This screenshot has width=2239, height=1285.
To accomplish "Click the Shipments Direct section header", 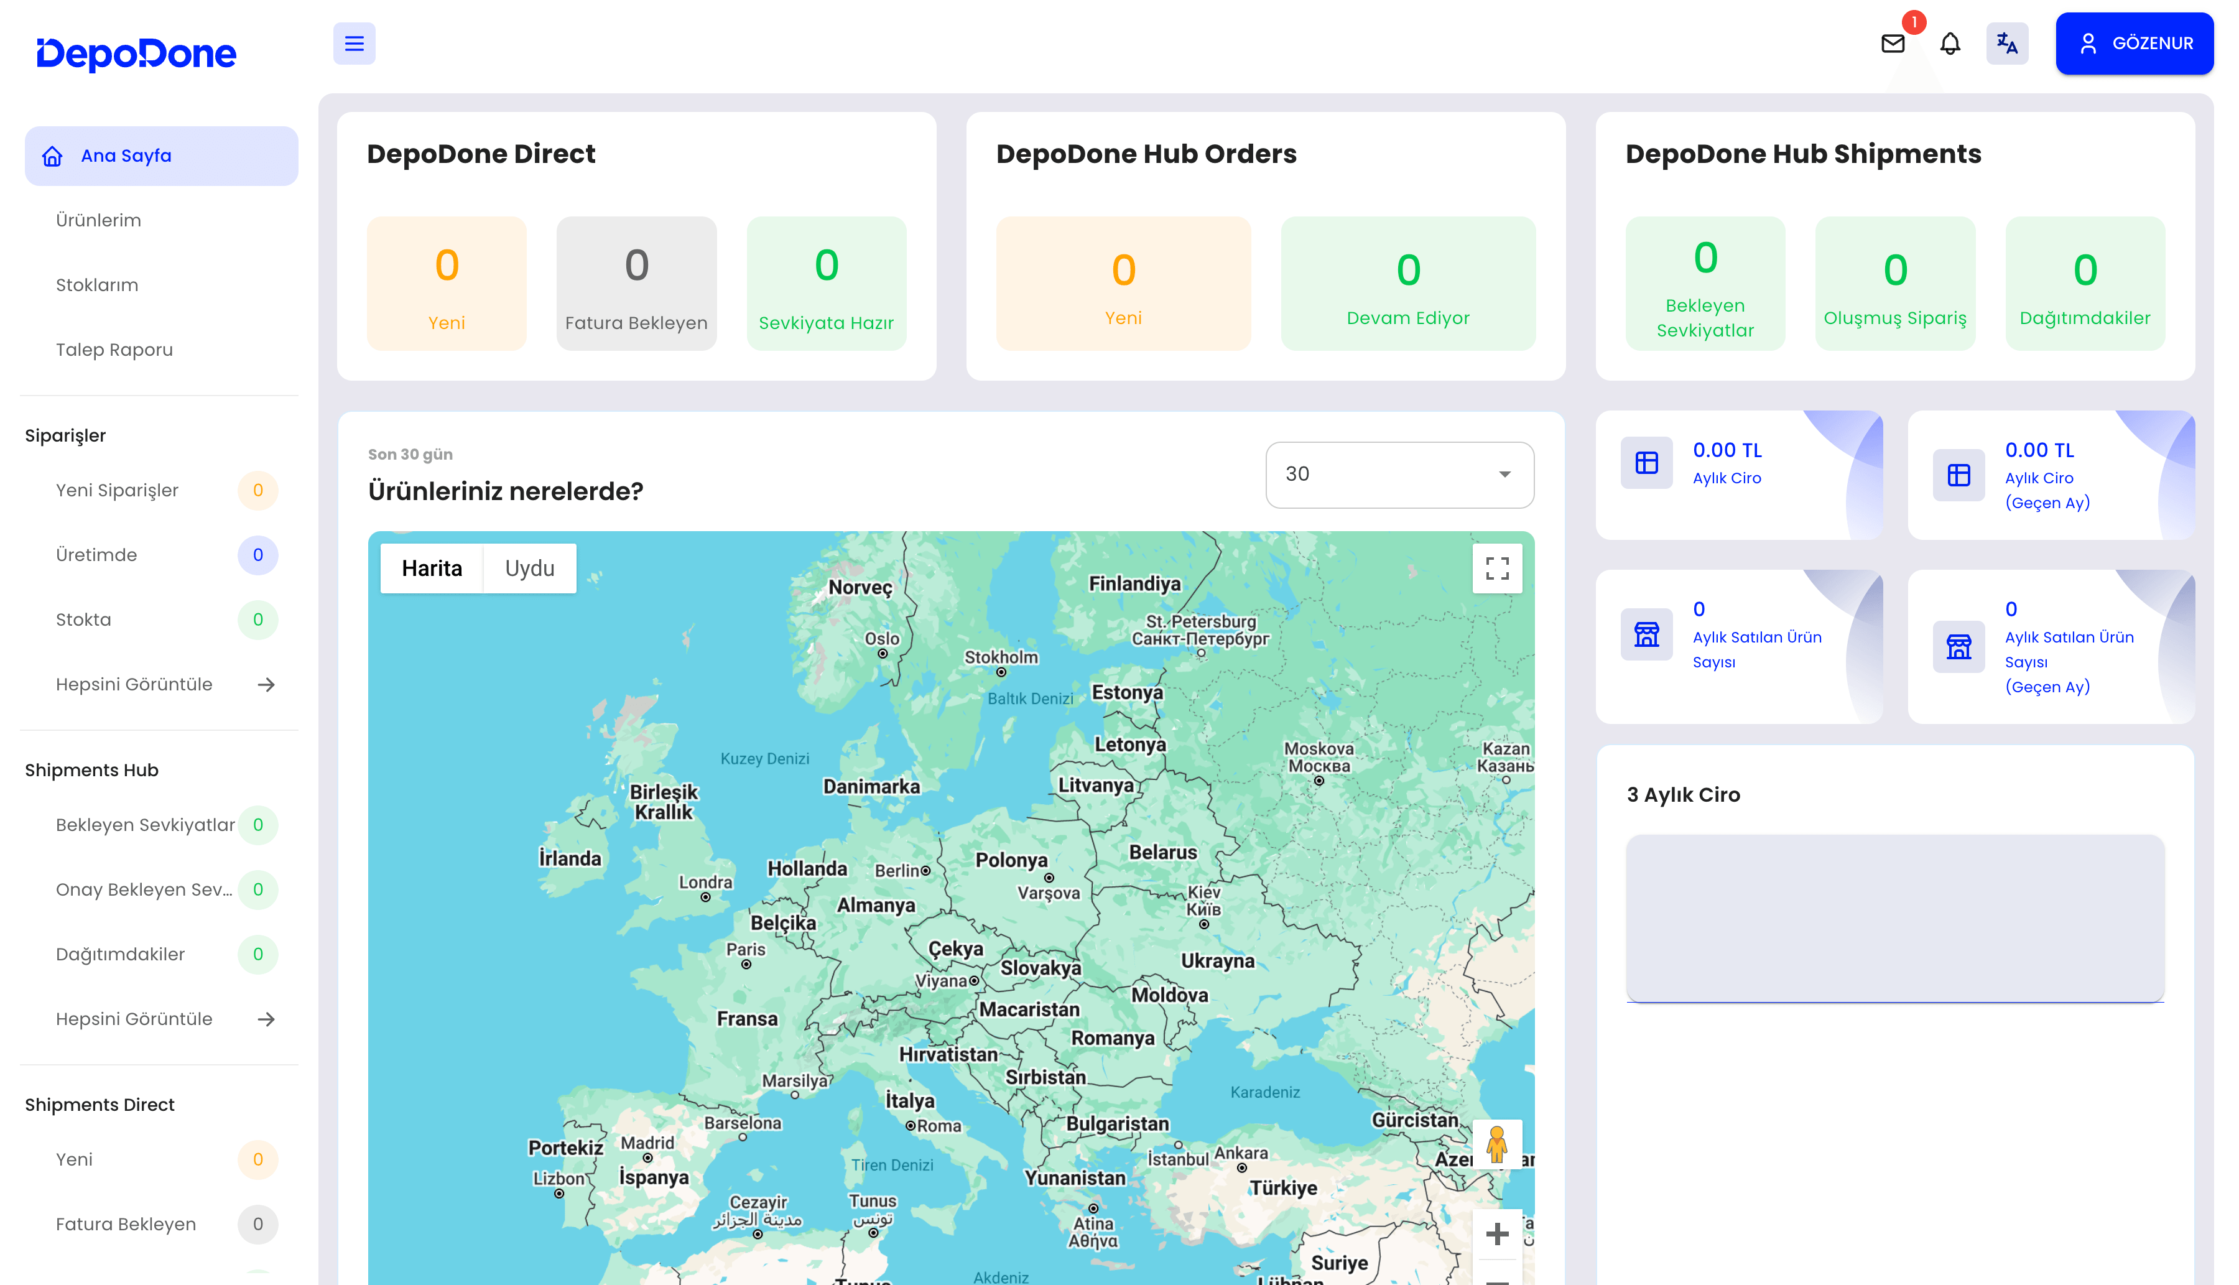I will (100, 1105).
